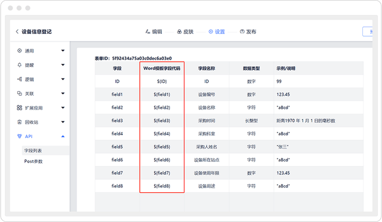Switch to the 编辑 step tab
Image resolution: width=382 pixels, height=222 pixels.
(154, 32)
